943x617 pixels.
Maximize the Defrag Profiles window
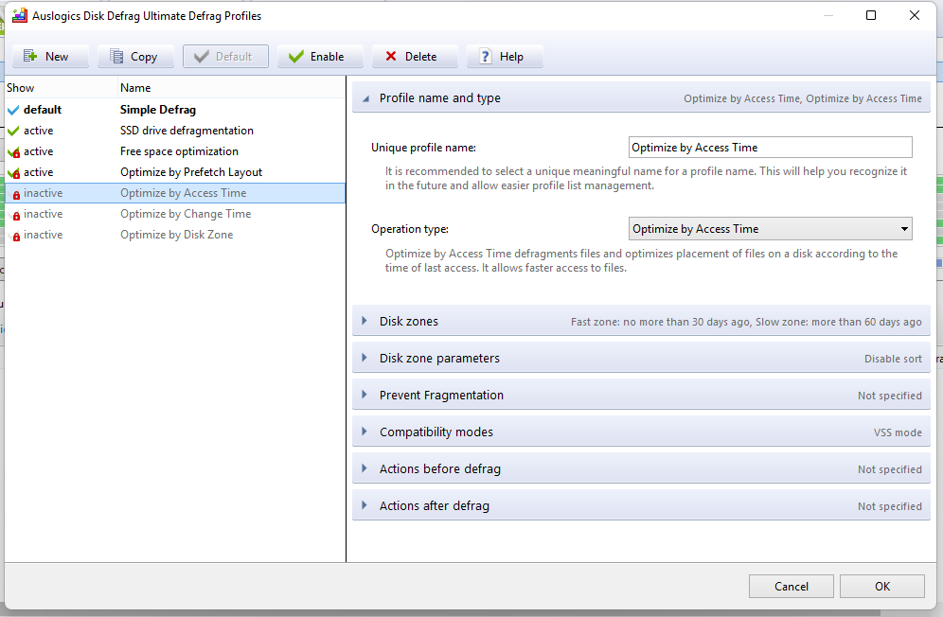[871, 16]
